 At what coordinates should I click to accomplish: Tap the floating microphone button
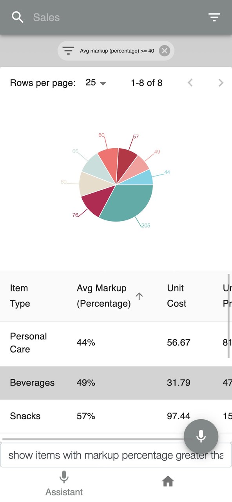click(201, 437)
